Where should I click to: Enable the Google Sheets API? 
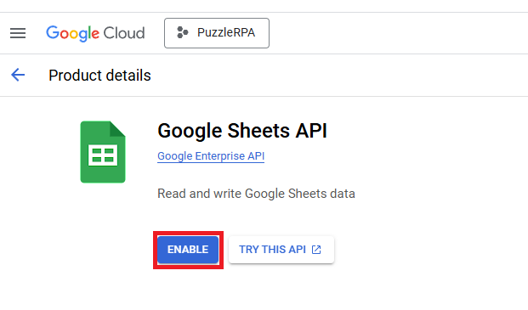pos(188,250)
